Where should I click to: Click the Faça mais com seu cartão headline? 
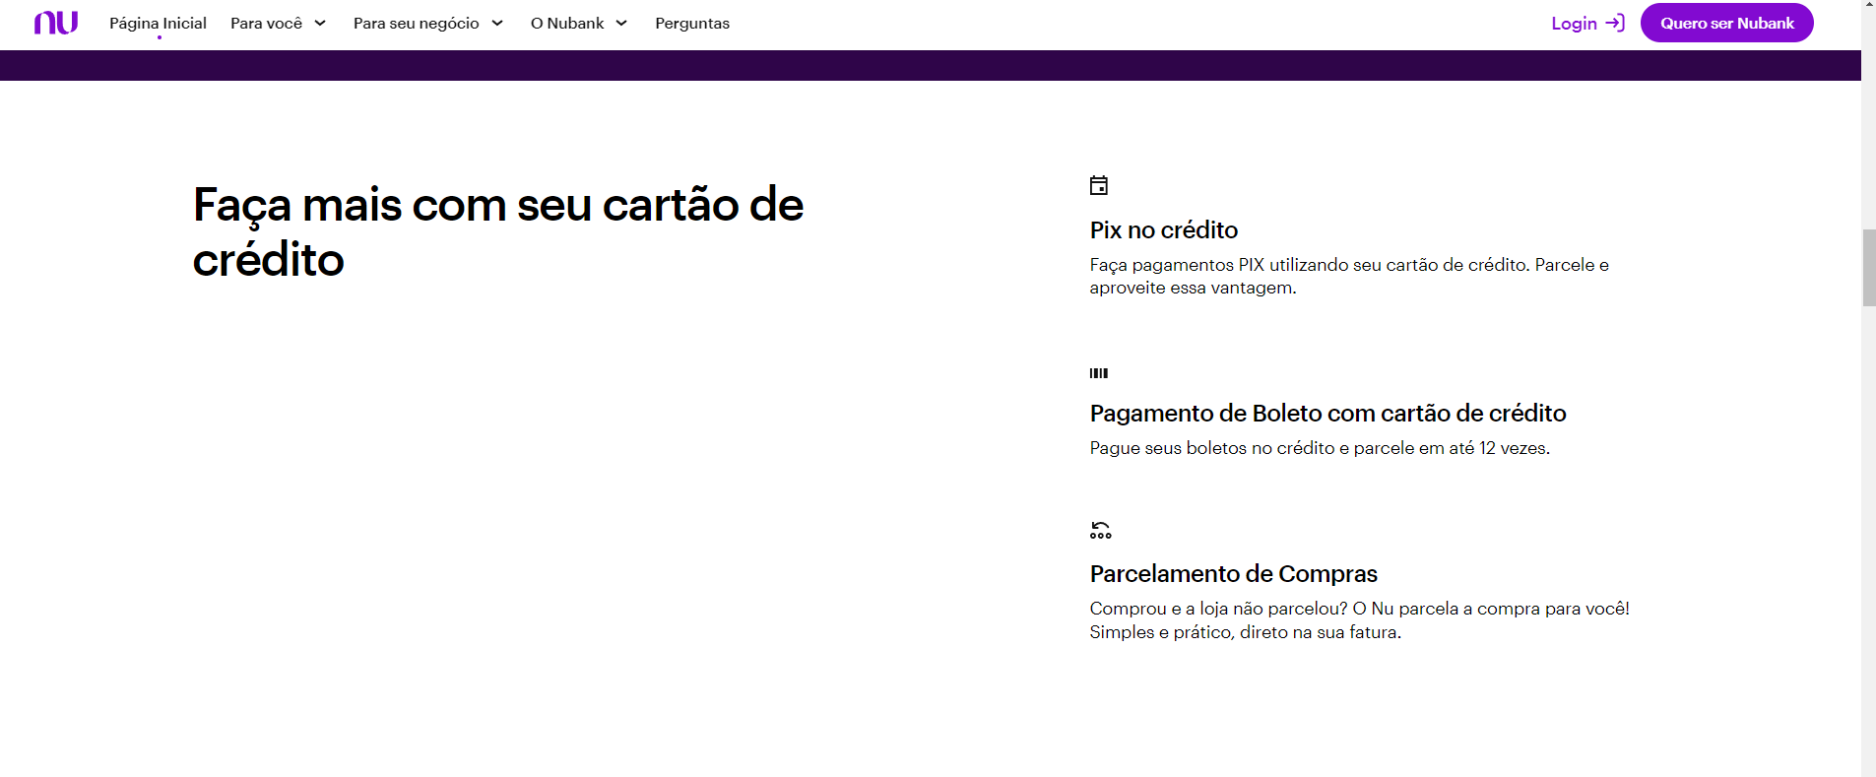pos(497,232)
